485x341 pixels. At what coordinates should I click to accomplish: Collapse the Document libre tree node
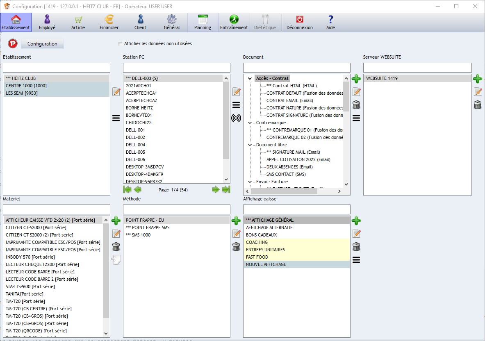click(250, 145)
